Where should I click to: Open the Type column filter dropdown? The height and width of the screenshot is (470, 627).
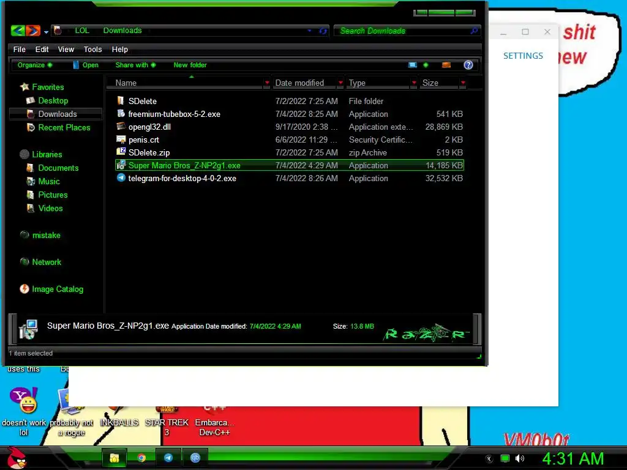tap(414, 83)
